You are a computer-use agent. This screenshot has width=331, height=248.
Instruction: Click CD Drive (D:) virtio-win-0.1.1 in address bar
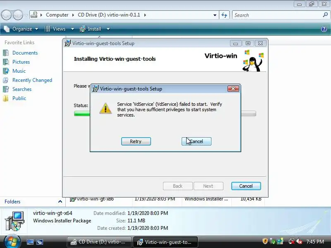pos(109,15)
